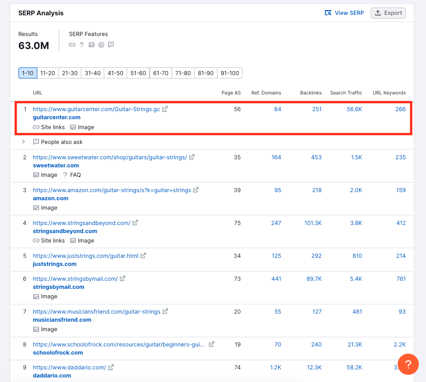Click Image icon in musiciansfriend.com row
Viewport: 426px width, 382px height.
[36, 329]
